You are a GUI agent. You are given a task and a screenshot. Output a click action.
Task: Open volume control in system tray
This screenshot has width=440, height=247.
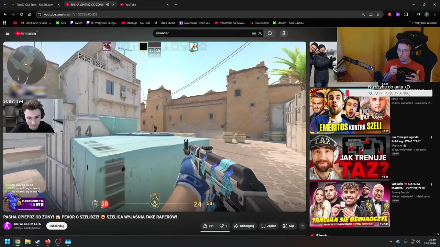(x=418, y=242)
